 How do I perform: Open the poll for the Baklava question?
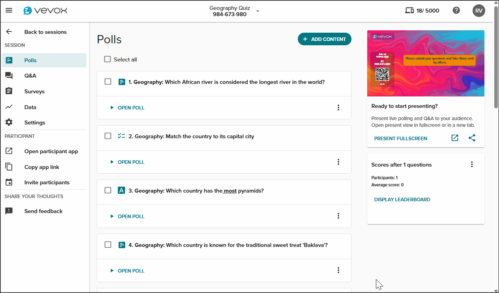coord(127,271)
